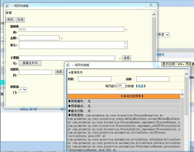Click the 关闭 (Close) button
Screen dimensions: 194x152
pos(20,20)
